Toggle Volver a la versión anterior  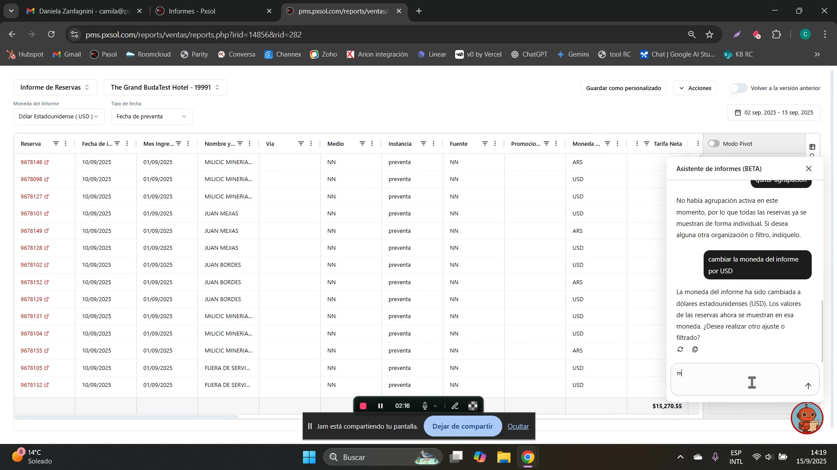738,88
